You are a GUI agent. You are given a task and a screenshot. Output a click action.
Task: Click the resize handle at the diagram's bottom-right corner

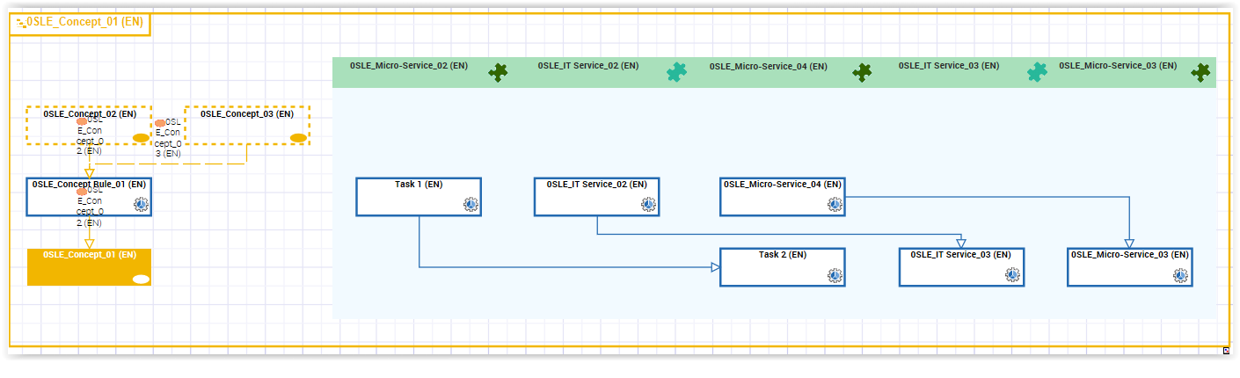click(1226, 351)
